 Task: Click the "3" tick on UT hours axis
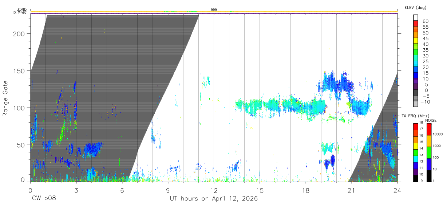[x=76, y=190]
